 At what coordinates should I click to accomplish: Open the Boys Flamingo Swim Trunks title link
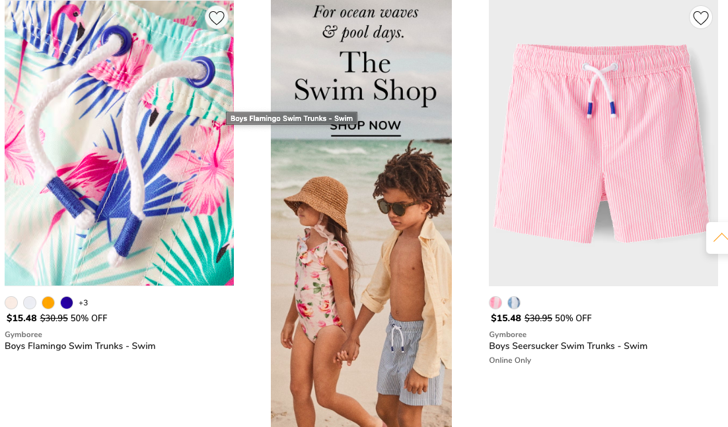pyautogui.click(x=80, y=346)
